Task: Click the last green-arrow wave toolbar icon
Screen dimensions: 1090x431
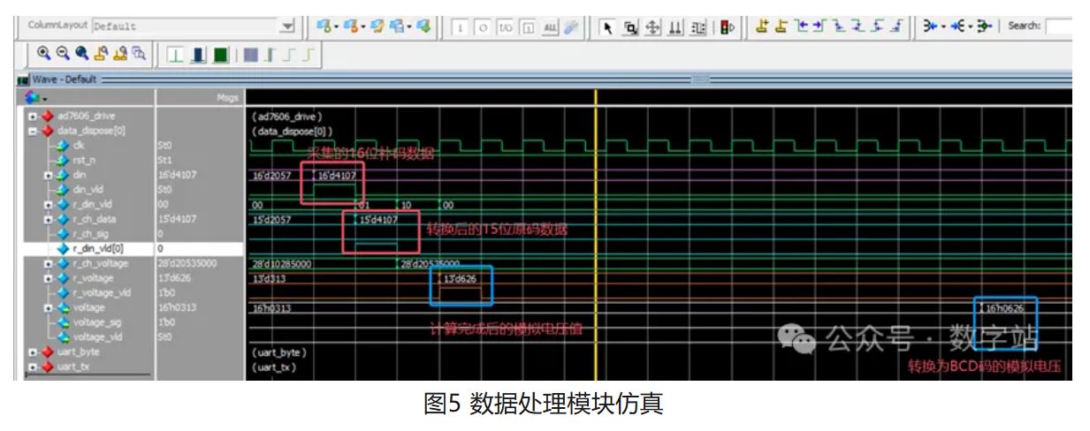Action: 423,26
